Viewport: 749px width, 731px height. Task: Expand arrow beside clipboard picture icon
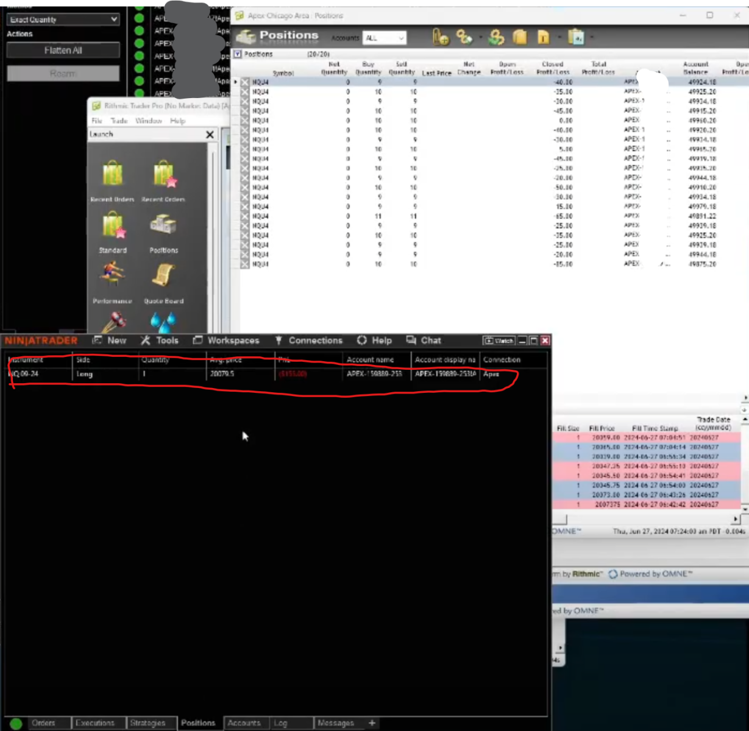coord(591,38)
